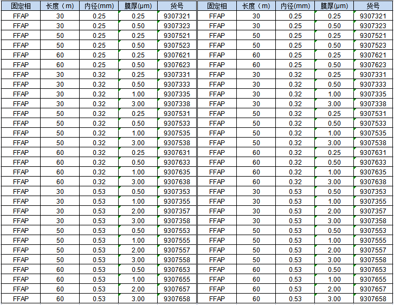Viewport: 394px width, 305px height.
Task: Click part number 9307533 in the right table
Action: coord(373,124)
